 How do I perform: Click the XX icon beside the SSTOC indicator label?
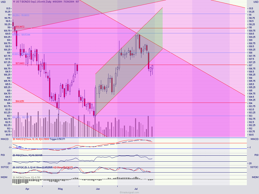pyautogui.click(x=14, y=167)
